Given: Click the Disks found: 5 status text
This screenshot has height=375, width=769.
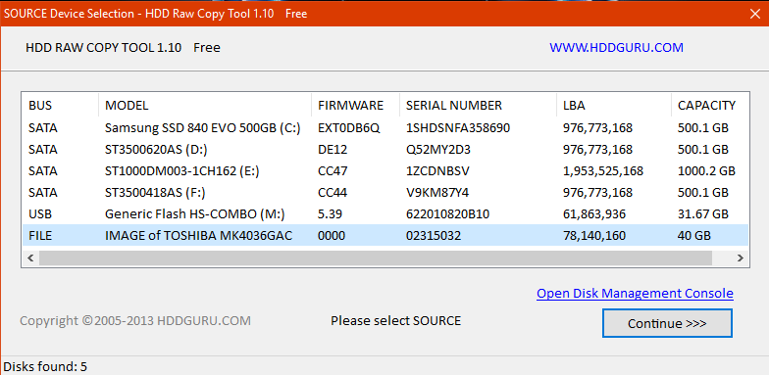Looking at the screenshot, I should point(45,366).
